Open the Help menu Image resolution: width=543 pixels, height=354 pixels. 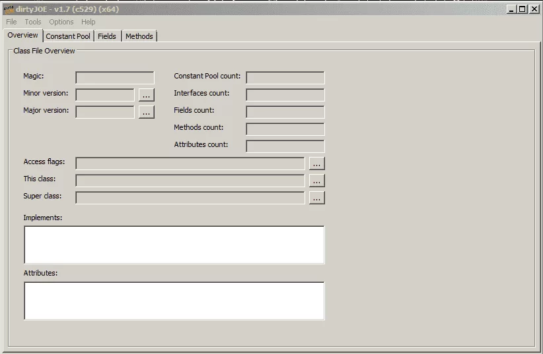89,22
